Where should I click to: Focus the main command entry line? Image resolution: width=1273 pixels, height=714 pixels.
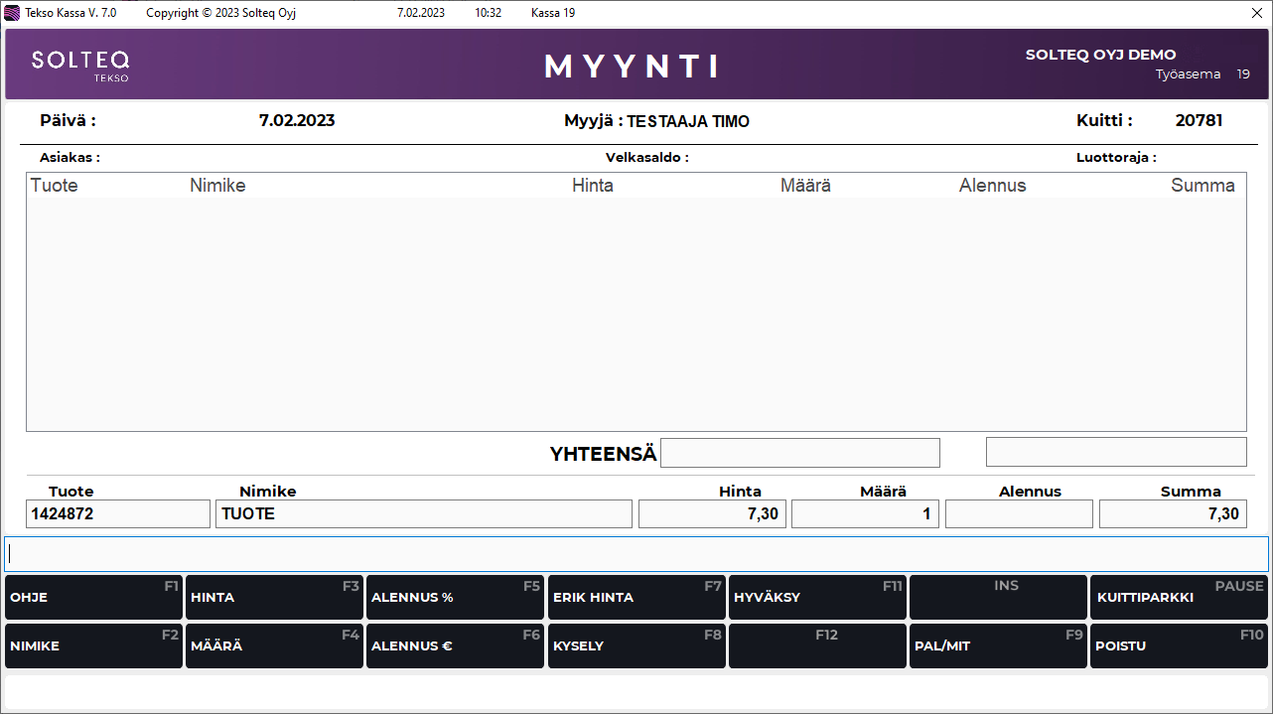[636, 554]
